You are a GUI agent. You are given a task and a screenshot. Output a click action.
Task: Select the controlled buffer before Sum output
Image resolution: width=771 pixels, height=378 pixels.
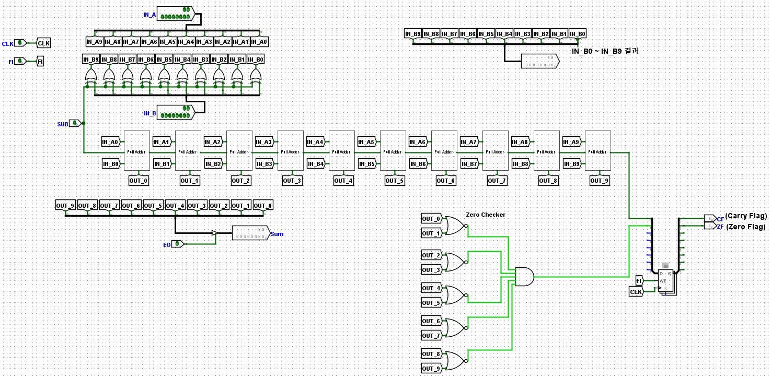pos(214,233)
